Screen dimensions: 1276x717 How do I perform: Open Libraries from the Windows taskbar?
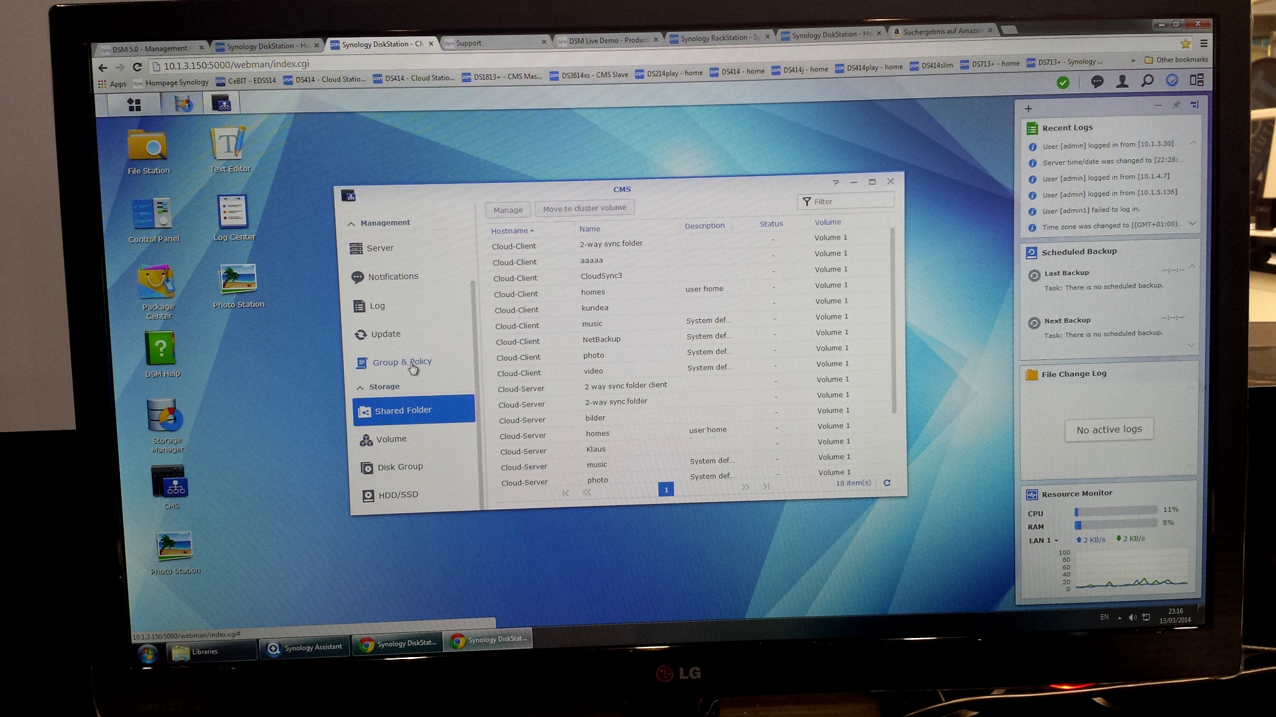pos(211,651)
